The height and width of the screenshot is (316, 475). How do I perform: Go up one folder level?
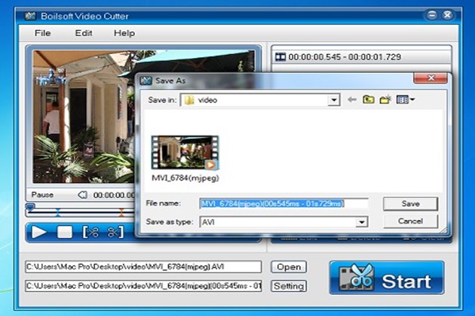[x=369, y=99]
